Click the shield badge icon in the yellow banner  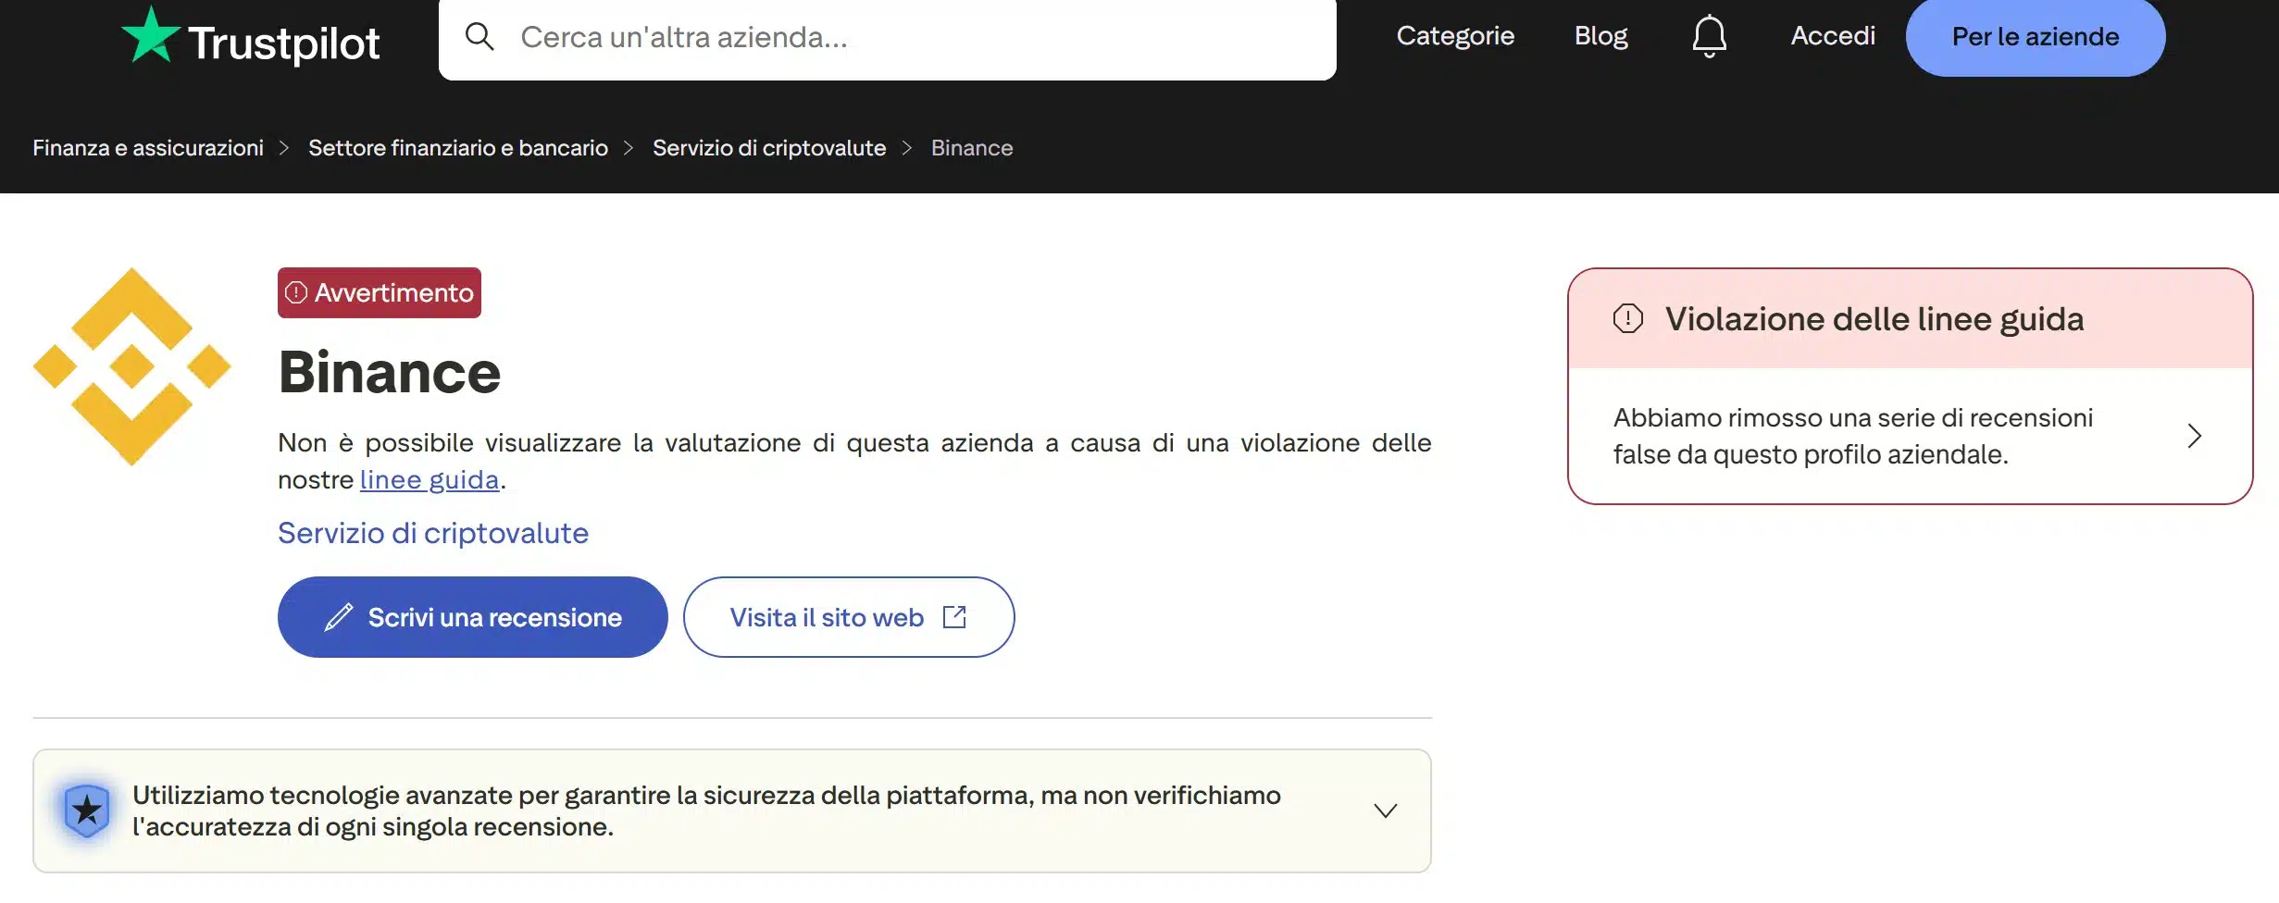[x=86, y=809]
